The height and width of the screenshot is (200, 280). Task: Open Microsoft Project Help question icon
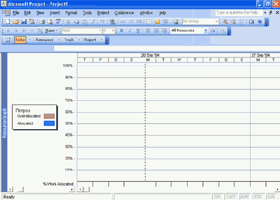[x=260, y=22]
